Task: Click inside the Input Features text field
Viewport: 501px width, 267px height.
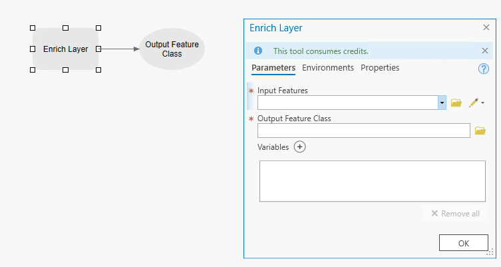Action: click(347, 103)
